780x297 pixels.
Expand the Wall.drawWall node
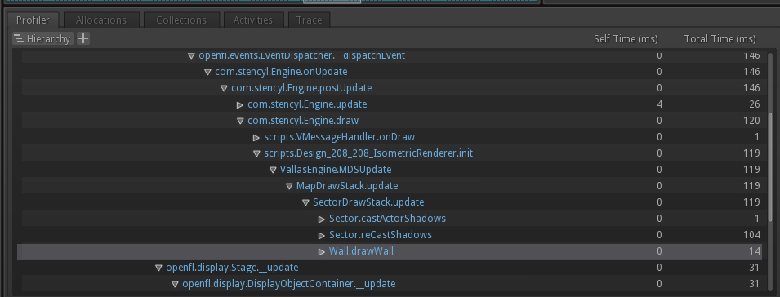(x=321, y=252)
